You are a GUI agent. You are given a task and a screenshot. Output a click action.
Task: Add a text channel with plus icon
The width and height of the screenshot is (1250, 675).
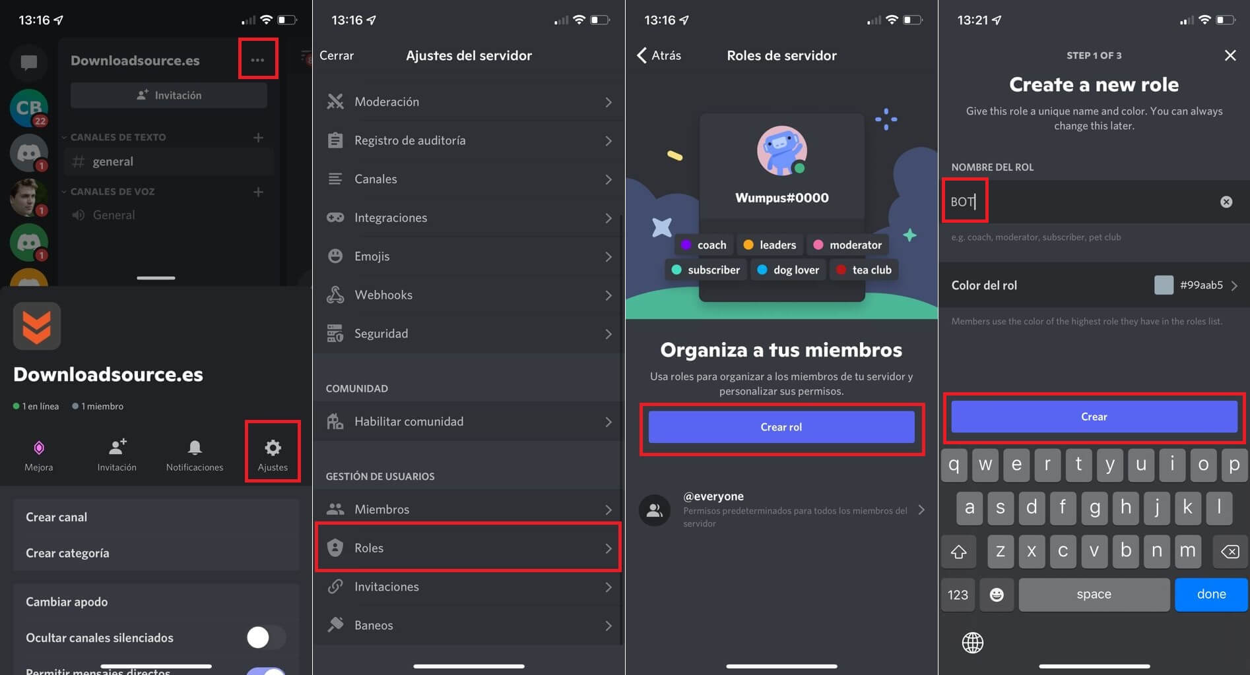tap(259, 137)
